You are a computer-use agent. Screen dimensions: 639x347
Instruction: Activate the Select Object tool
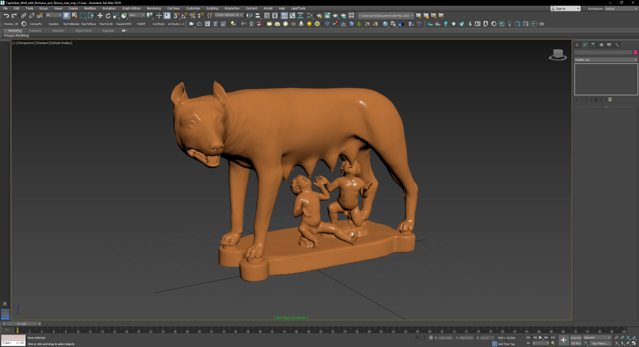[66, 15]
